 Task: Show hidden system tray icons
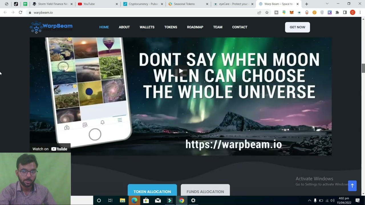pos(309,200)
